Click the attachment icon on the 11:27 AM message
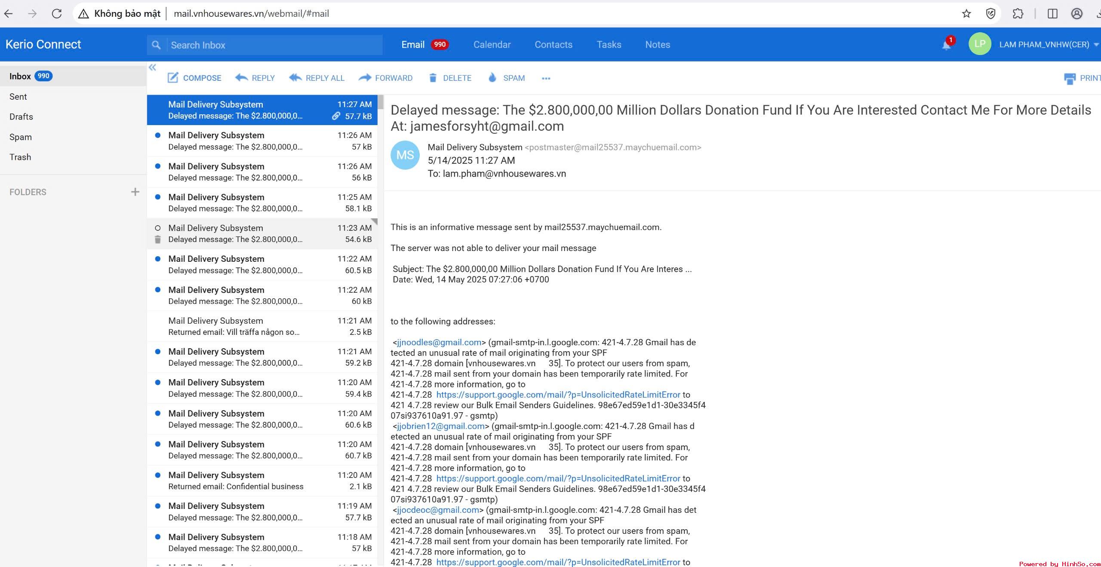The image size is (1101, 567). [x=336, y=116]
